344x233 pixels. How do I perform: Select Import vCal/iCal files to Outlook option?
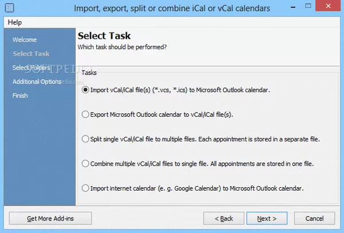(x=86, y=90)
